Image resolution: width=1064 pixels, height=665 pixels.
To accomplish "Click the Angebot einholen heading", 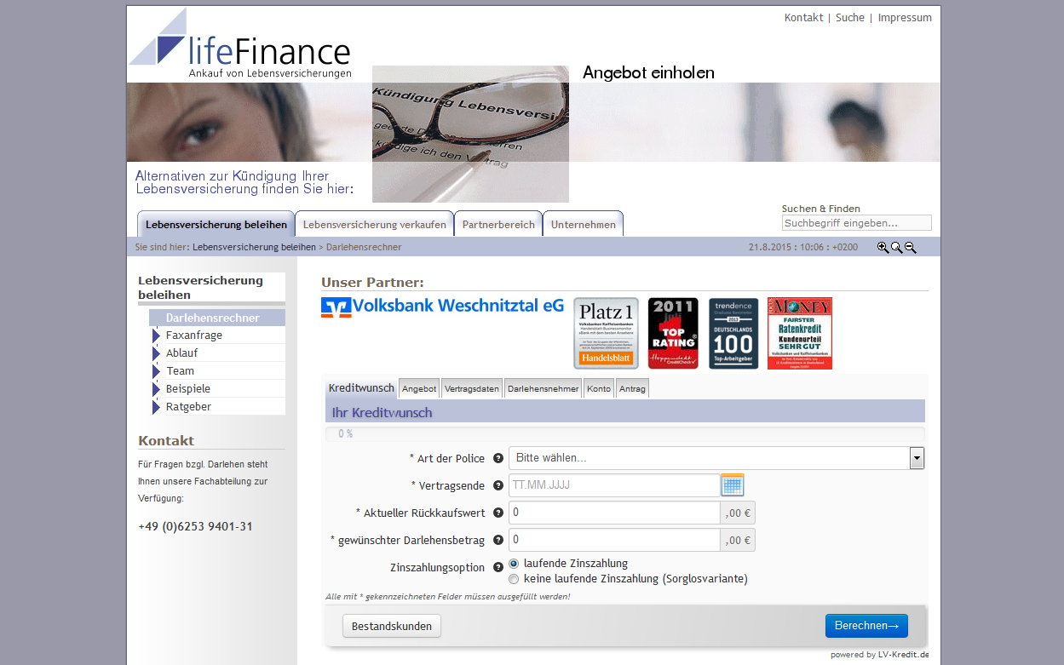I will pyautogui.click(x=648, y=73).
